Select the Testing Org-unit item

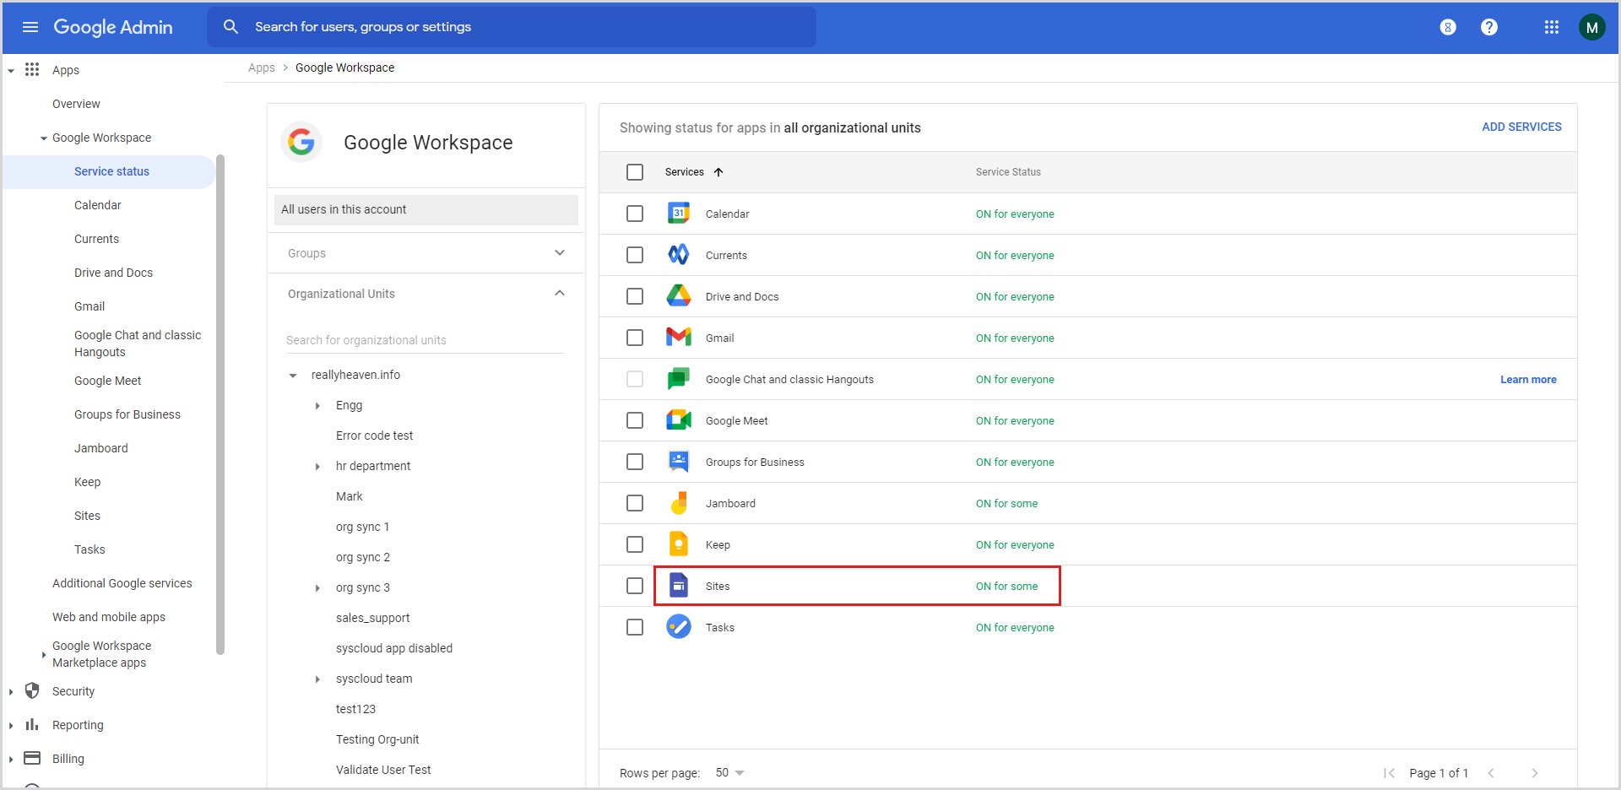pos(377,739)
